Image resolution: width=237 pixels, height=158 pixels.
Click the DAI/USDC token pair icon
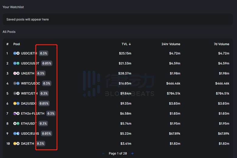coord(16,103)
